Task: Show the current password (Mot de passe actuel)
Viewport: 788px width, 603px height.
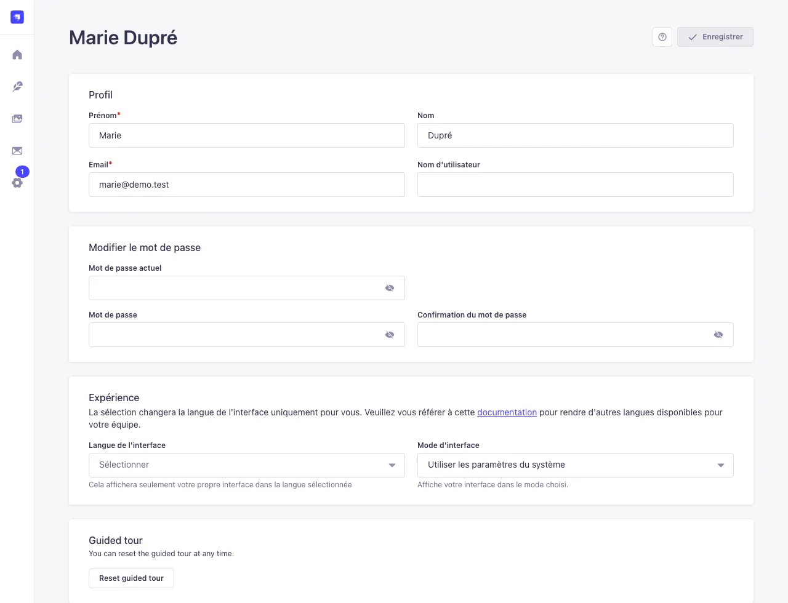Action: tap(390, 288)
